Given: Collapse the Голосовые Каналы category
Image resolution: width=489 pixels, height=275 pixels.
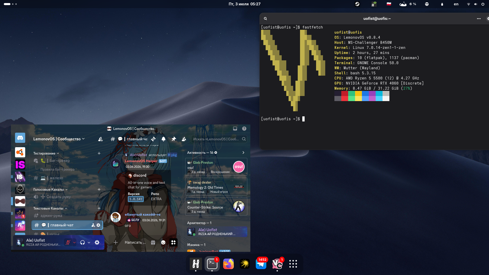Looking at the screenshot, I should point(50,189).
